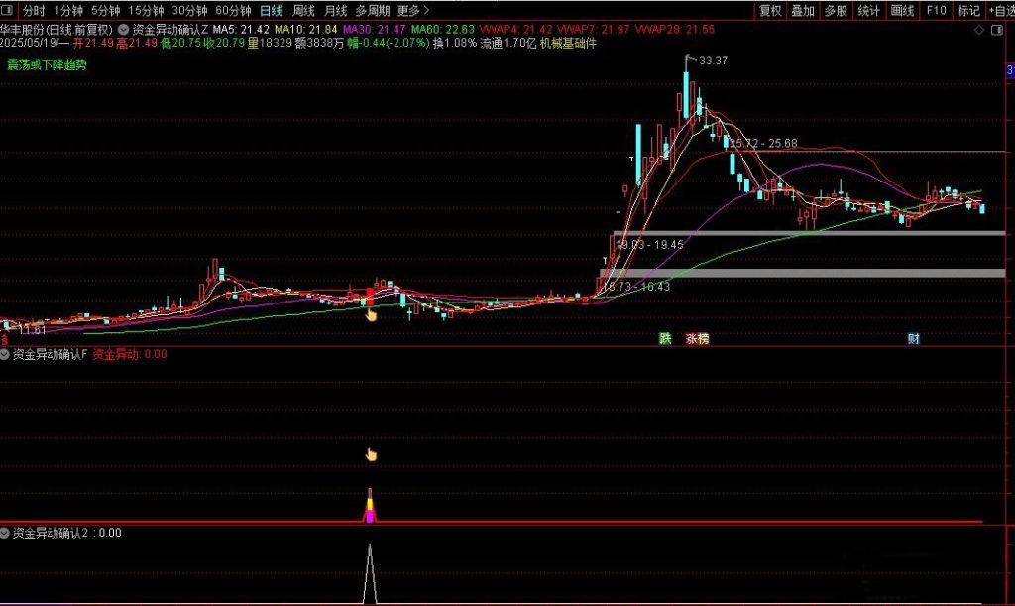1015x606 pixels.
Task: Toggle the 叠加 overlay option
Action: (x=803, y=10)
